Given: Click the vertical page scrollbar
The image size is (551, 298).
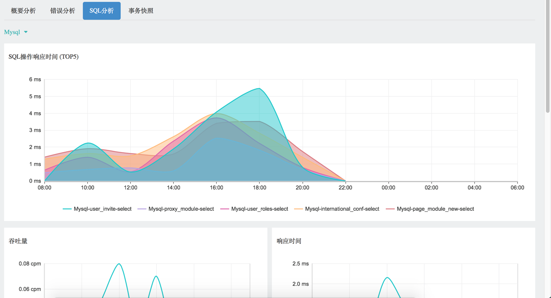Looking at the screenshot, I should (x=548, y=56).
